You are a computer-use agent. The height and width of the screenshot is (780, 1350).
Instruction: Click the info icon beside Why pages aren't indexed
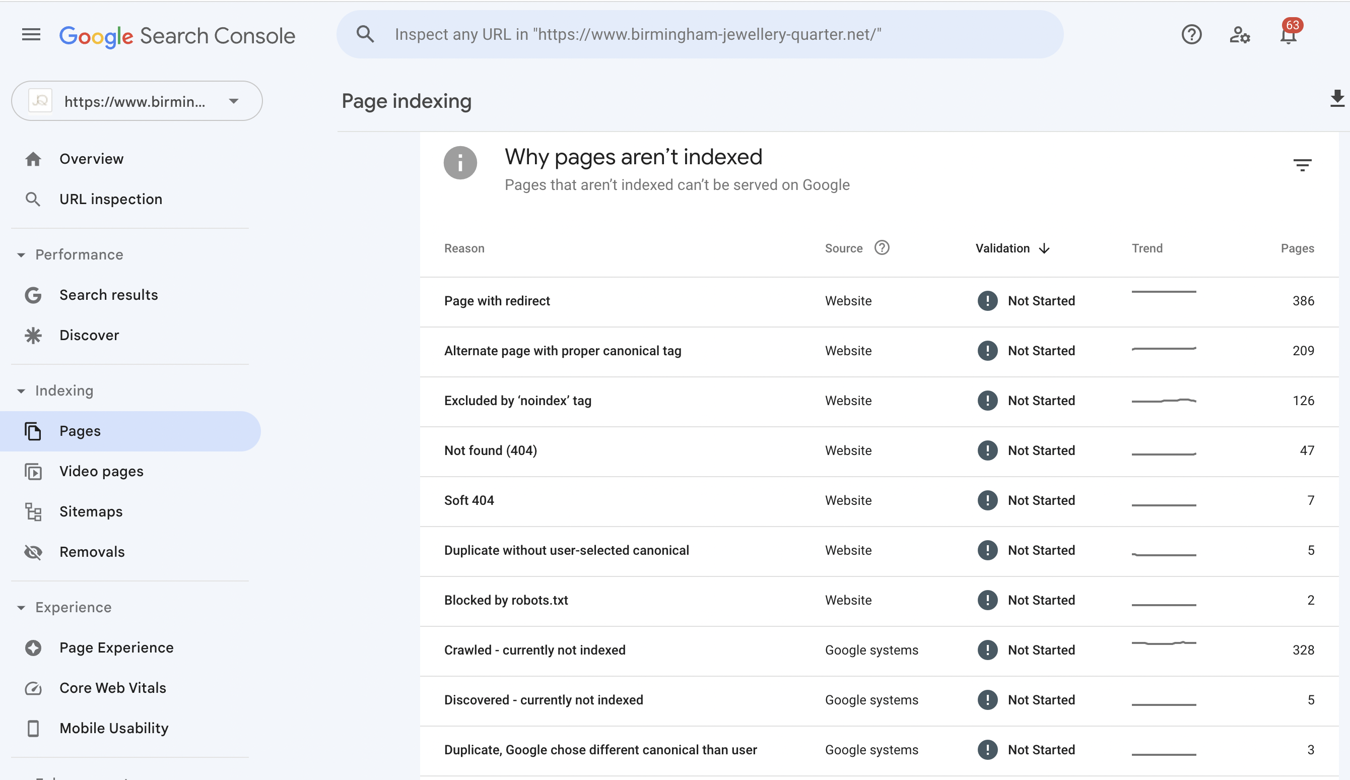point(460,163)
